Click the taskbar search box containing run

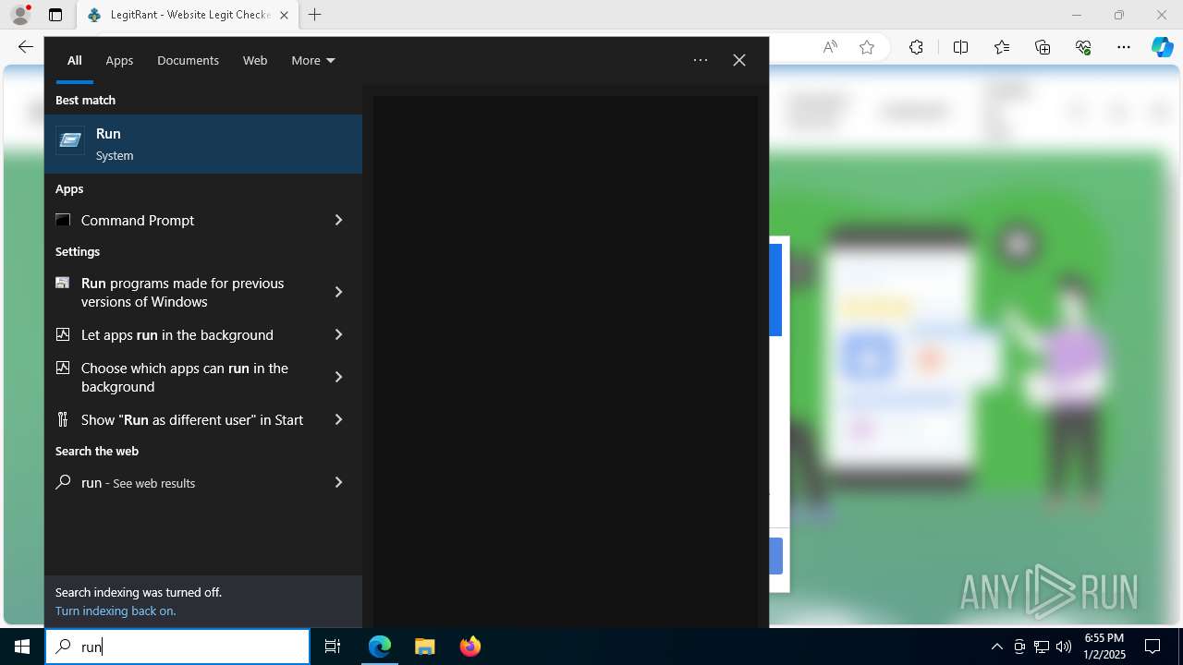(177, 647)
